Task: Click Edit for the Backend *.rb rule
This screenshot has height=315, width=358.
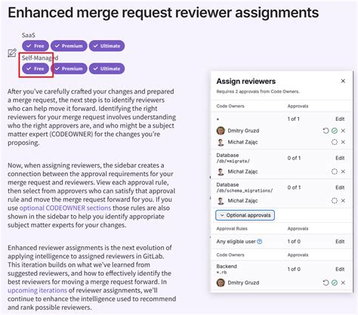Action: 340,269
